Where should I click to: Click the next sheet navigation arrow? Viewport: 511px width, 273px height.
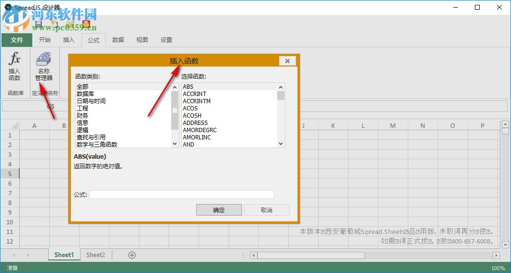click(27, 255)
